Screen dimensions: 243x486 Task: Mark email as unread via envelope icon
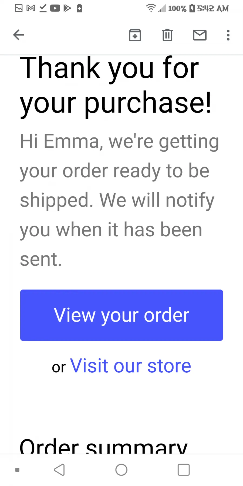coord(200,35)
